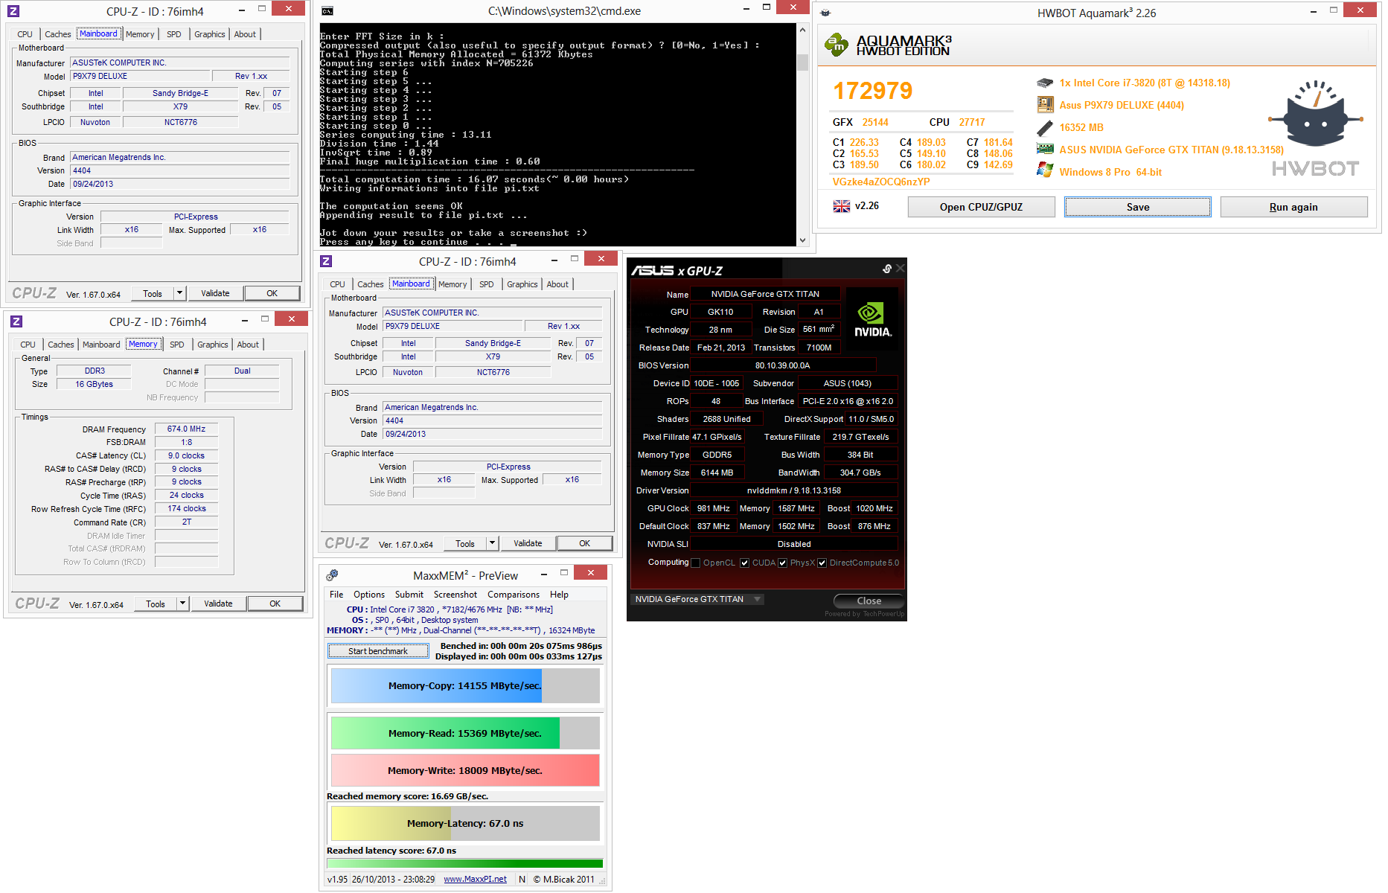Open the www.MaxxPI.net link

(475, 879)
